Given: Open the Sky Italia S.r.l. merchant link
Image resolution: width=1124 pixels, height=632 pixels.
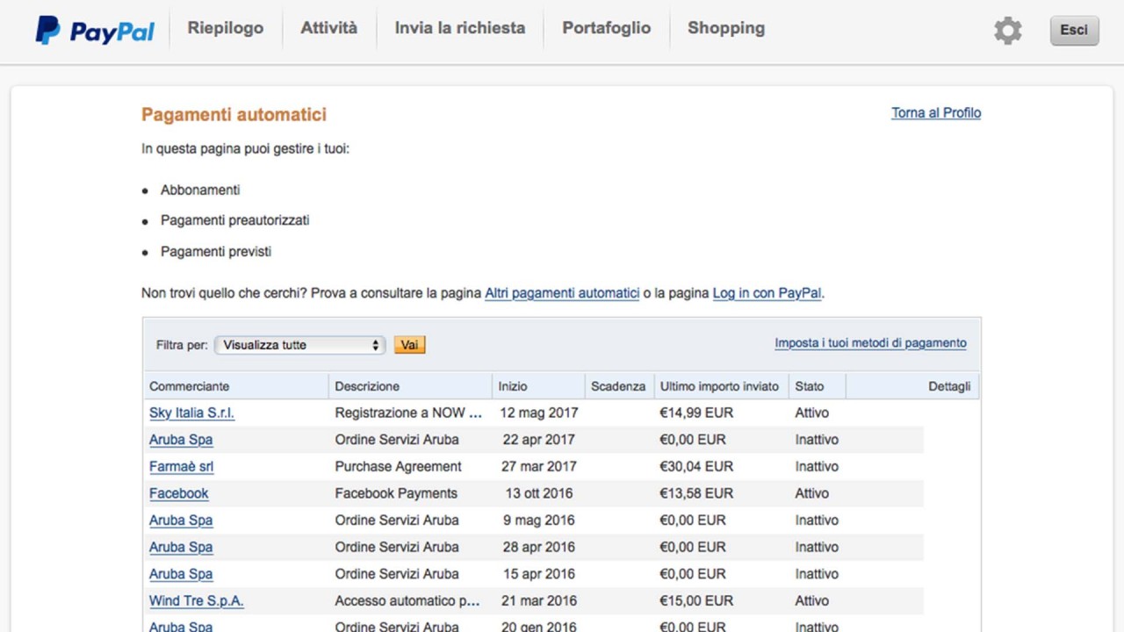Looking at the screenshot, I should (191, 413).
